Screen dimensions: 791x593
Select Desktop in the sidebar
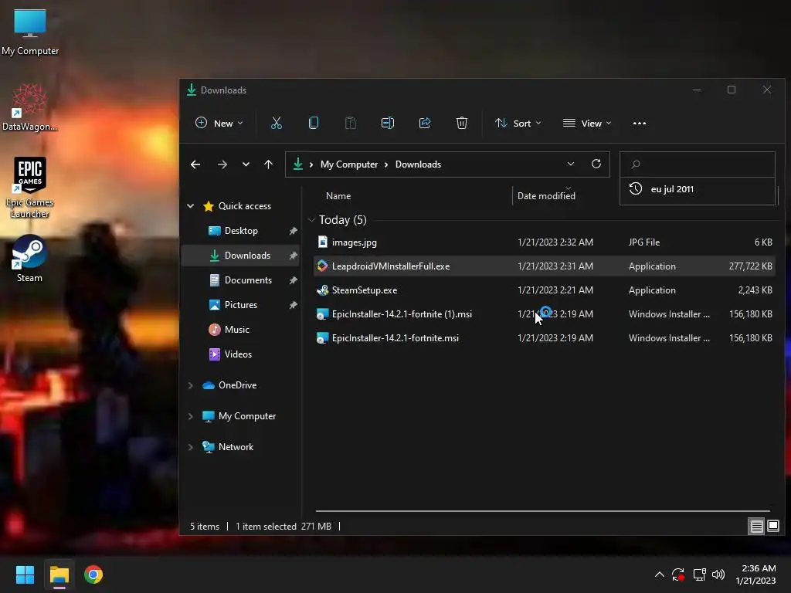tap(241, 231)
